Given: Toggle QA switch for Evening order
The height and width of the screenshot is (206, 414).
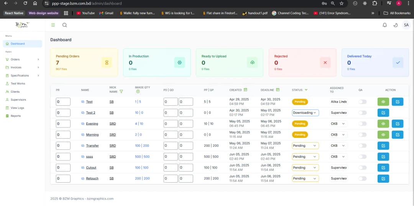Looking at the screenshot, I should 362,124.
